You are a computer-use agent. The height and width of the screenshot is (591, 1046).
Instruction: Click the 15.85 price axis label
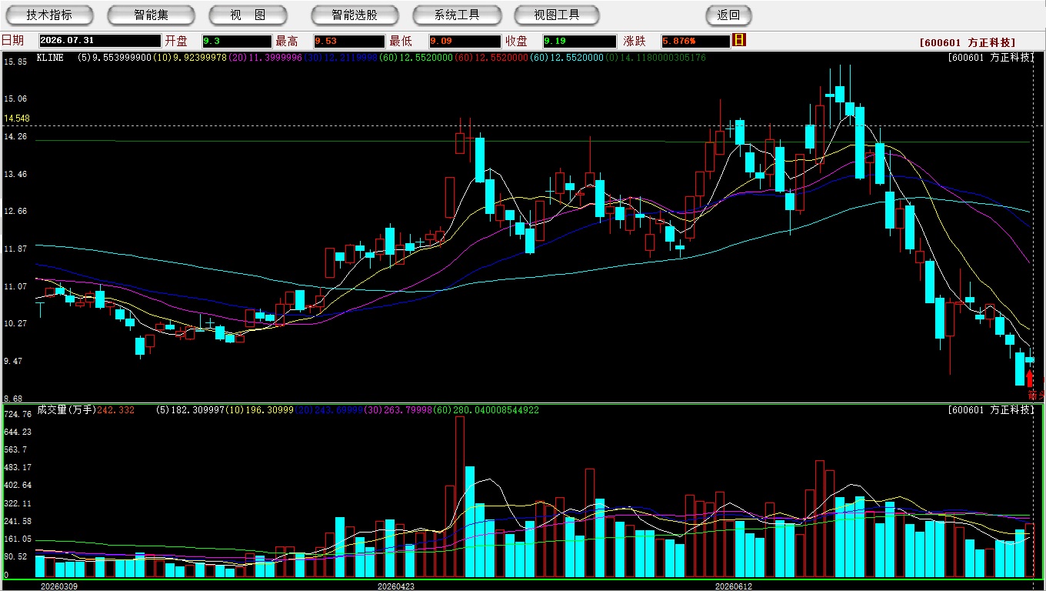coord(15,62)
